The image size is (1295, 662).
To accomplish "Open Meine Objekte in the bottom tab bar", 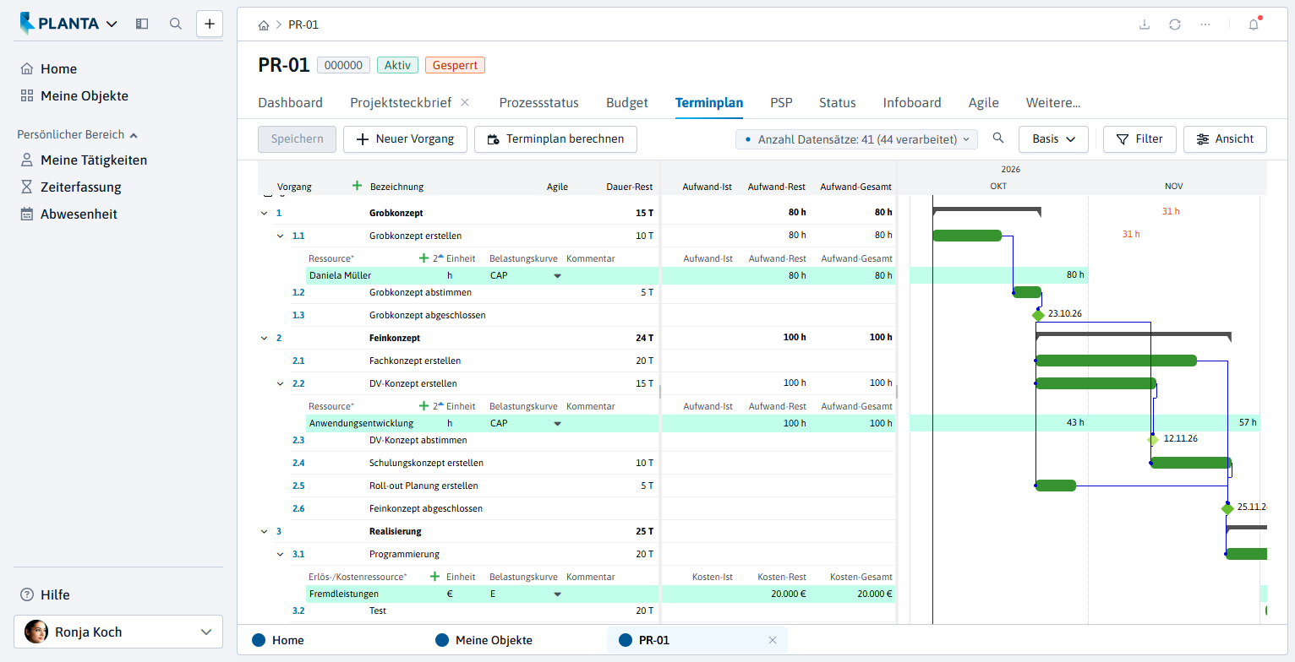I will click(484, 640).
